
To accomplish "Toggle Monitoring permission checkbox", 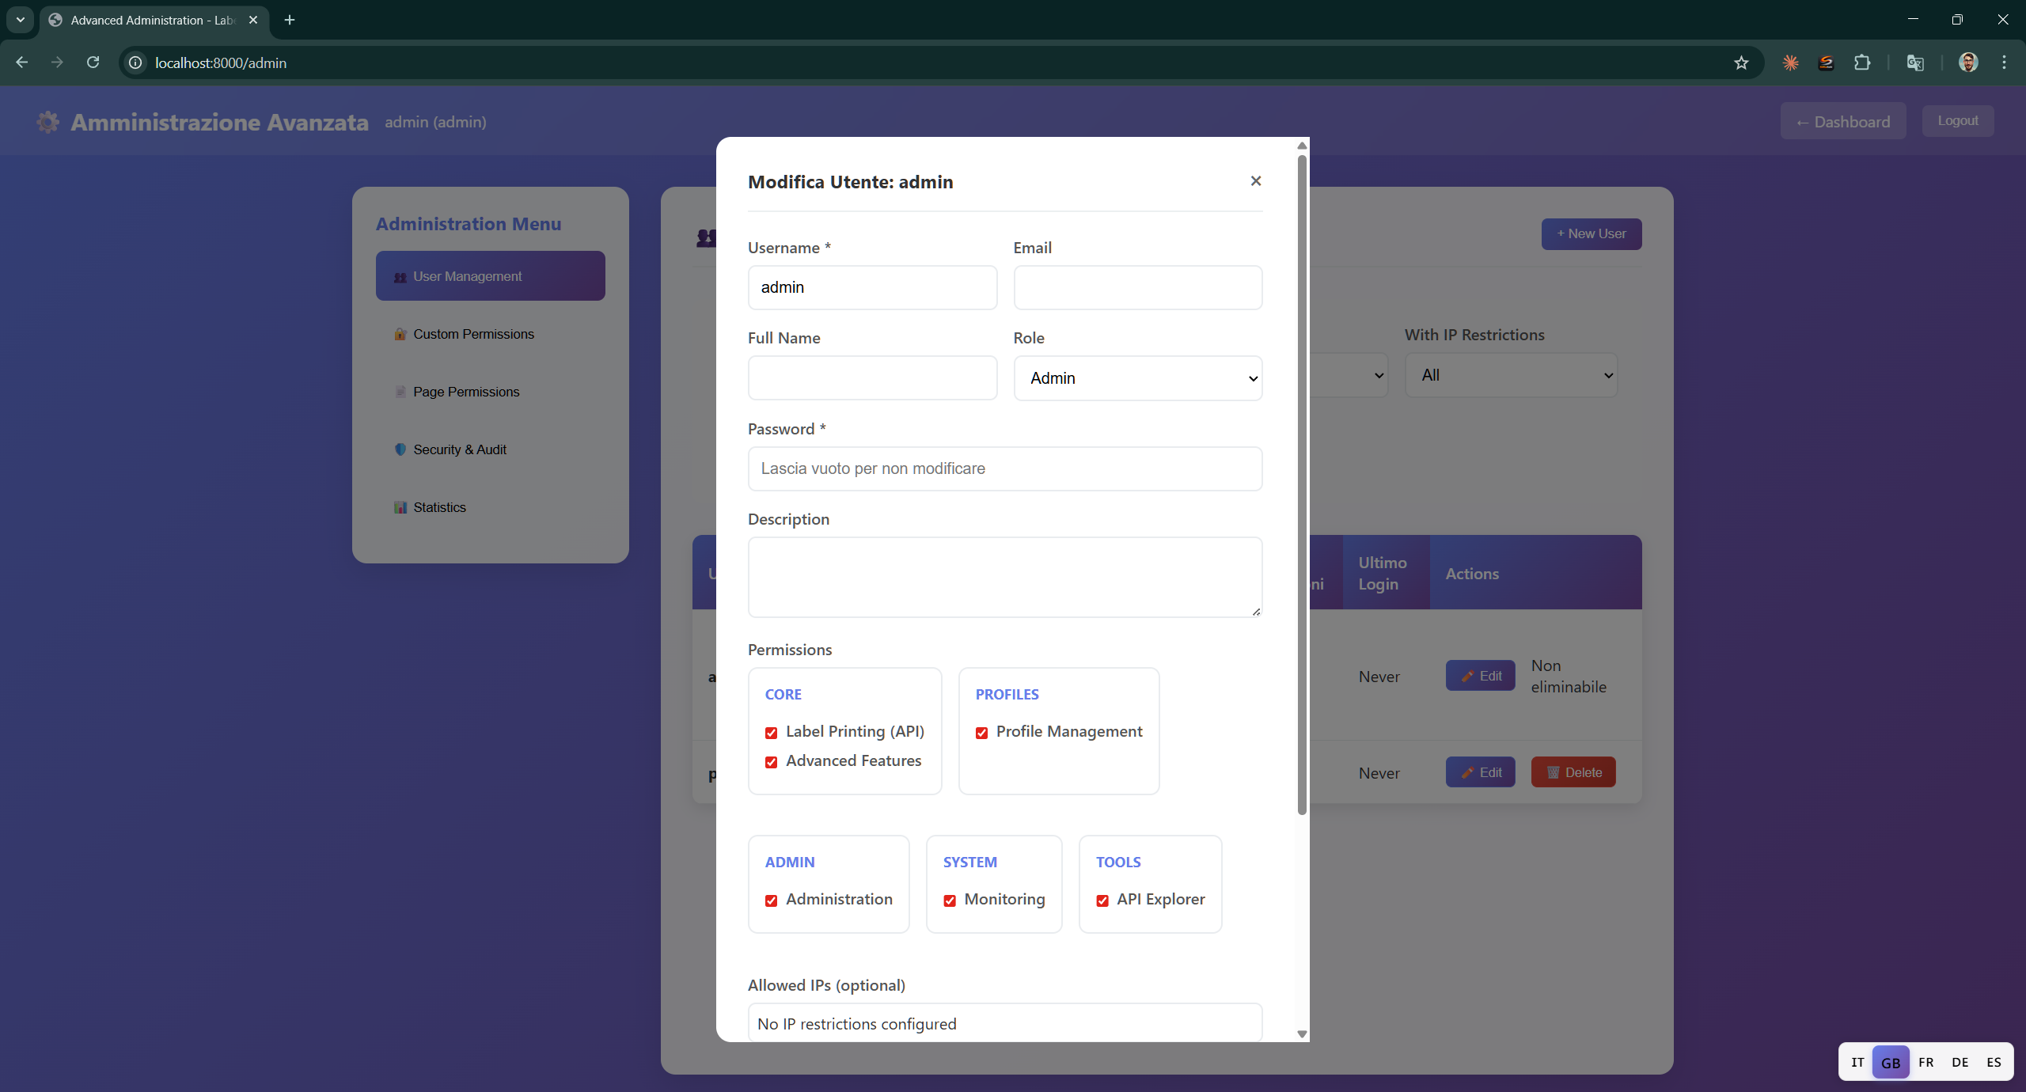I will pos(950,901).
